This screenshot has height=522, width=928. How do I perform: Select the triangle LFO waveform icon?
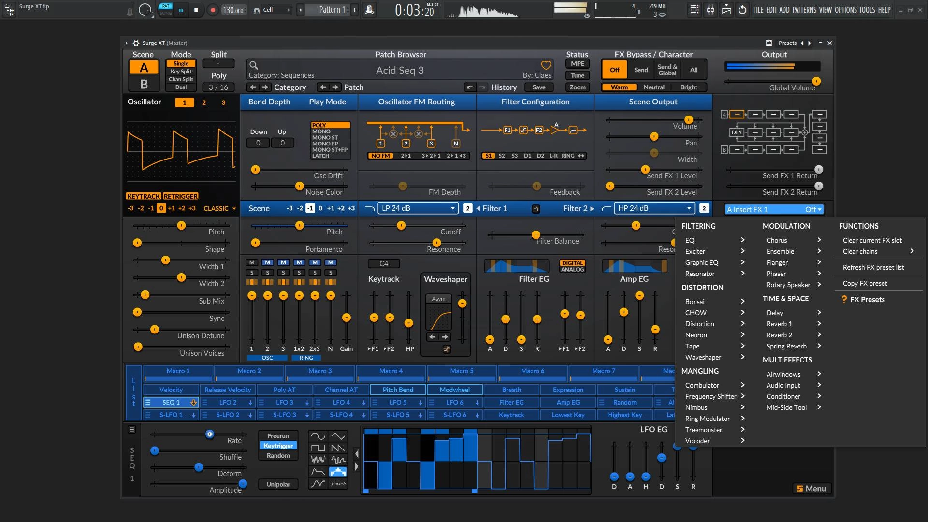coord(338,436)
